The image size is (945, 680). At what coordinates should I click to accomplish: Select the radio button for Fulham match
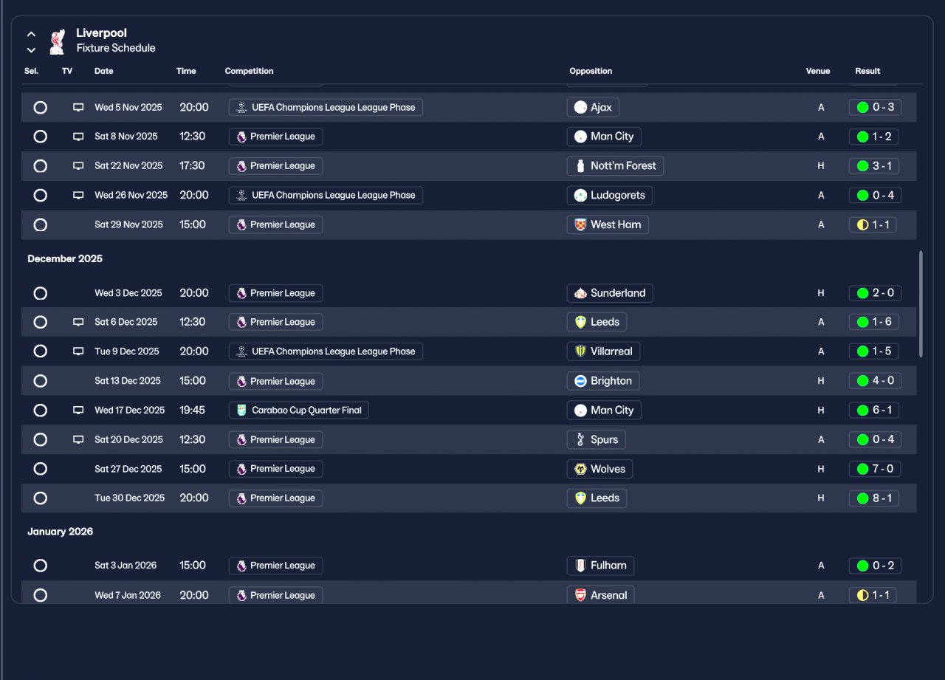click(x=41, y=566)
